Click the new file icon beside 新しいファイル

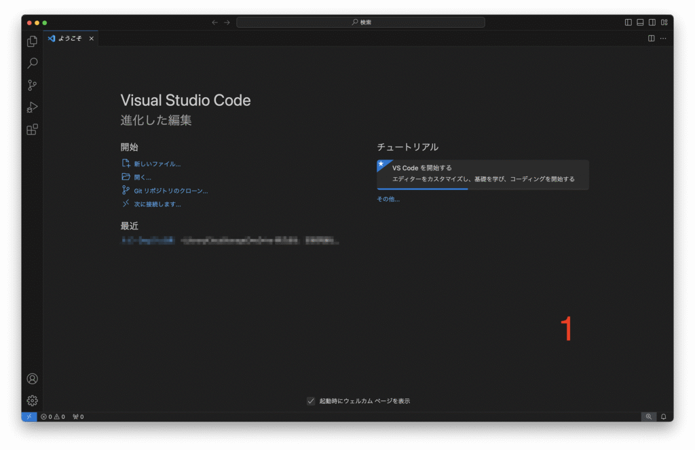[126, 163]
